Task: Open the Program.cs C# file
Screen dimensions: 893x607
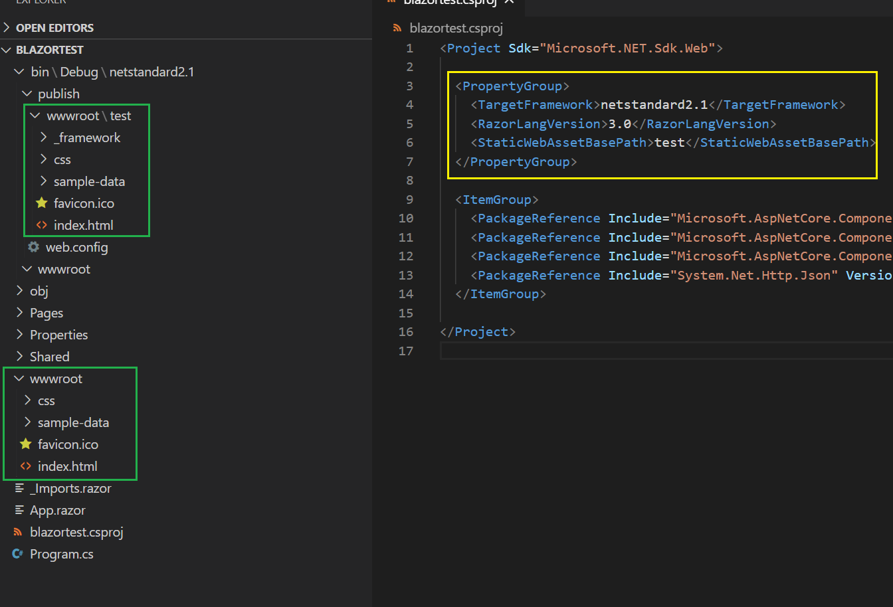Action: [x=60, y=553]
